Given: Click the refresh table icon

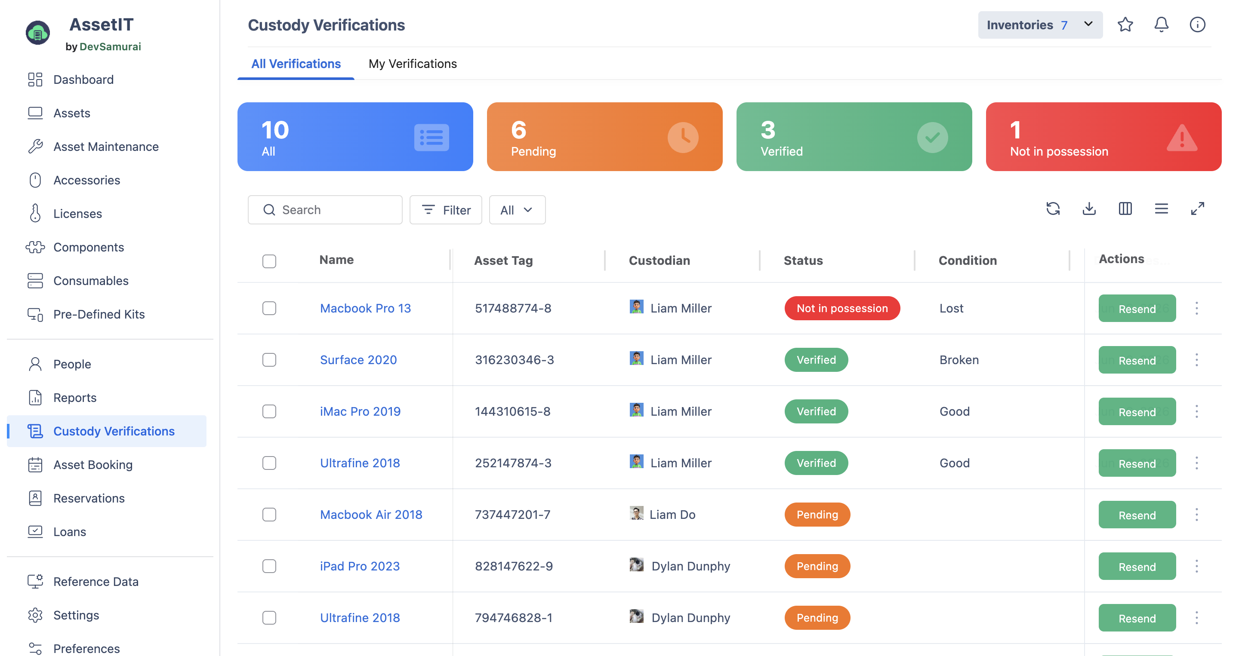Looking at the screenshot, I should (x=1053, y=208).
